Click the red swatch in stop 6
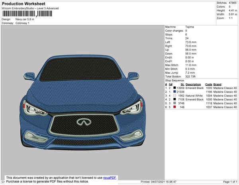Image resolution: width=239 pixels, height=185 pixels. pyautogui.click(x=174, y=107)
